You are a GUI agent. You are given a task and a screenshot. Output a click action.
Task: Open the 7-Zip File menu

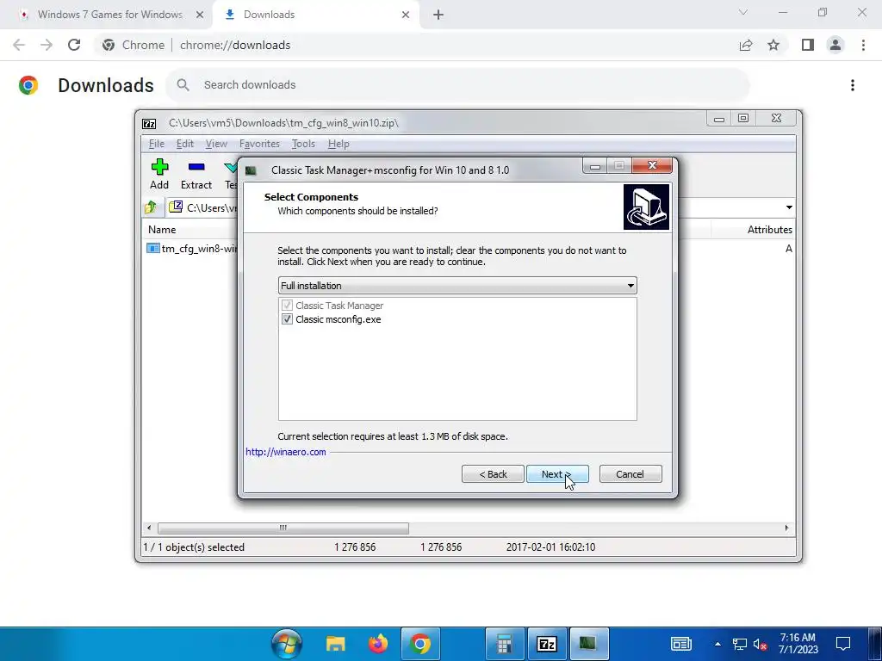(157, 144)
